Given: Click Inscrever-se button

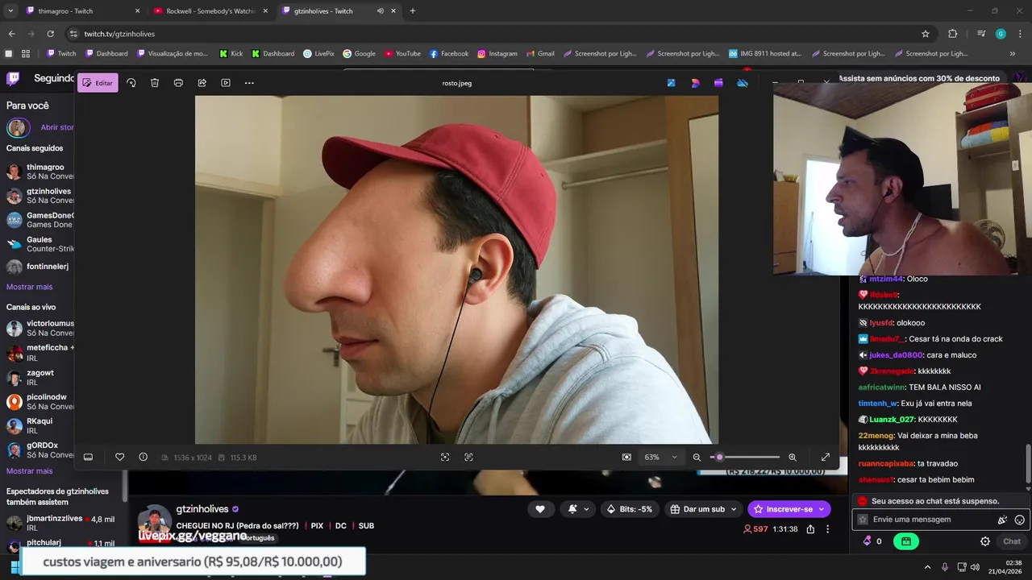Looking at the screenshot, I should coord(789,509).
